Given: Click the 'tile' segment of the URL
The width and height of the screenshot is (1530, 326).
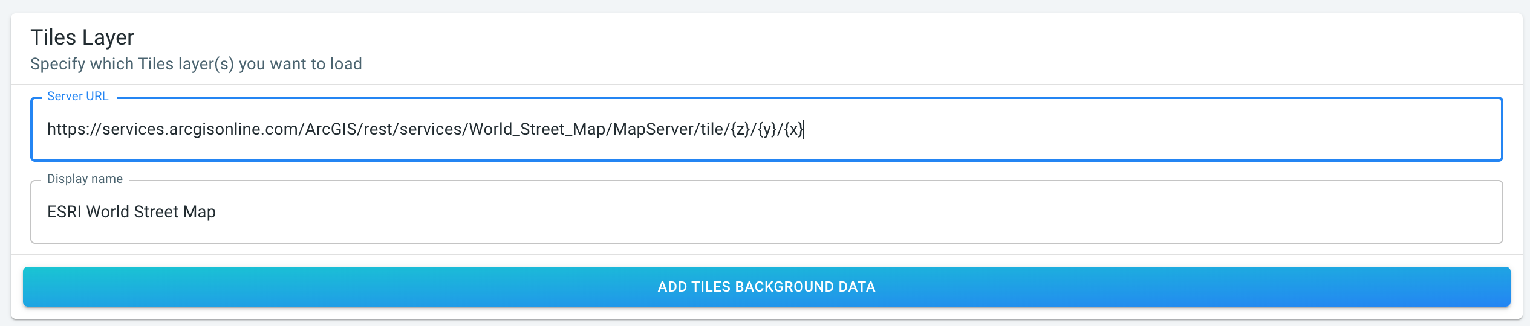Looking at the screenshot, I should [x=711, y=129].
